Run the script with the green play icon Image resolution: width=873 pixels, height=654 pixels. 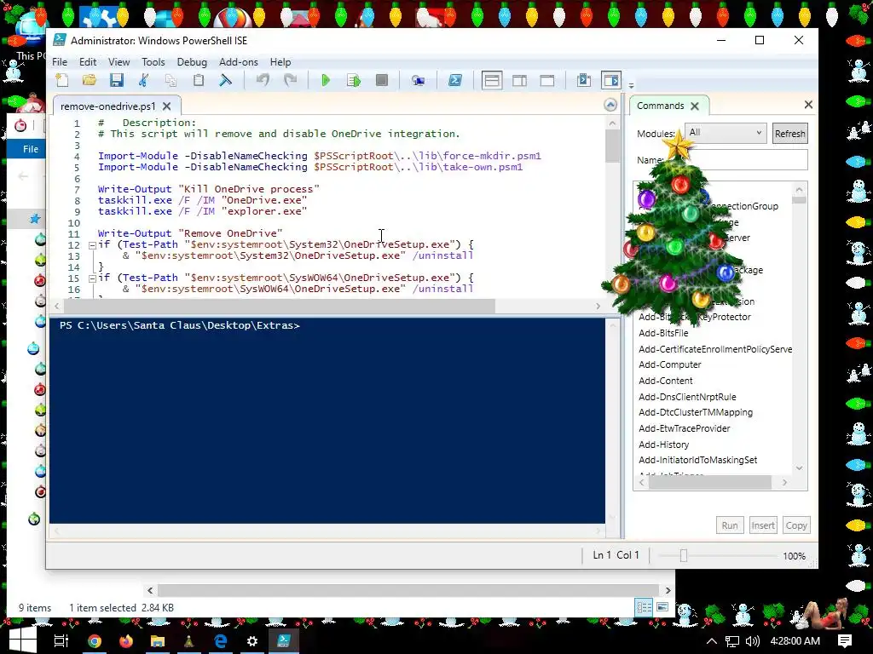click(326, 80)
